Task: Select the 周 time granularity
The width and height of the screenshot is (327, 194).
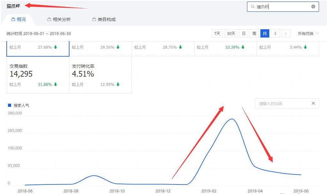Action: click(254, 33)
